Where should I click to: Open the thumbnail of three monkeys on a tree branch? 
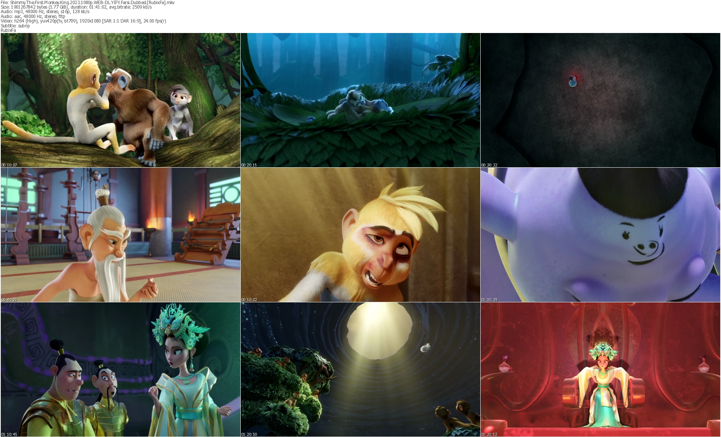tap(121, 100)
